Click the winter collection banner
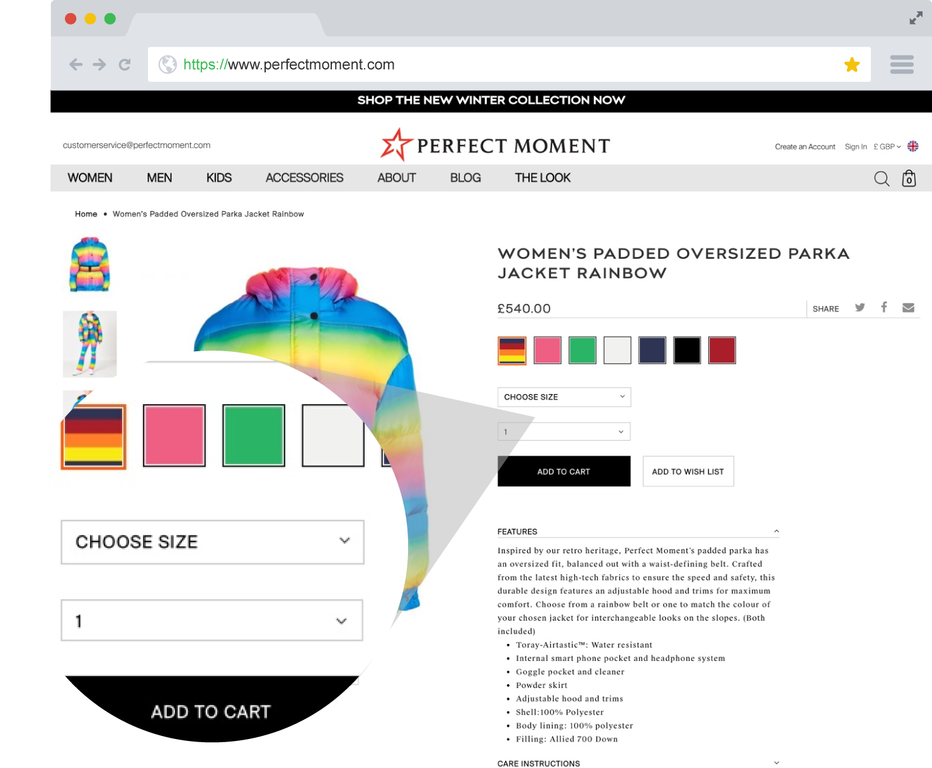The width and height of the screenshot is (932, 768). click(491, 101)
